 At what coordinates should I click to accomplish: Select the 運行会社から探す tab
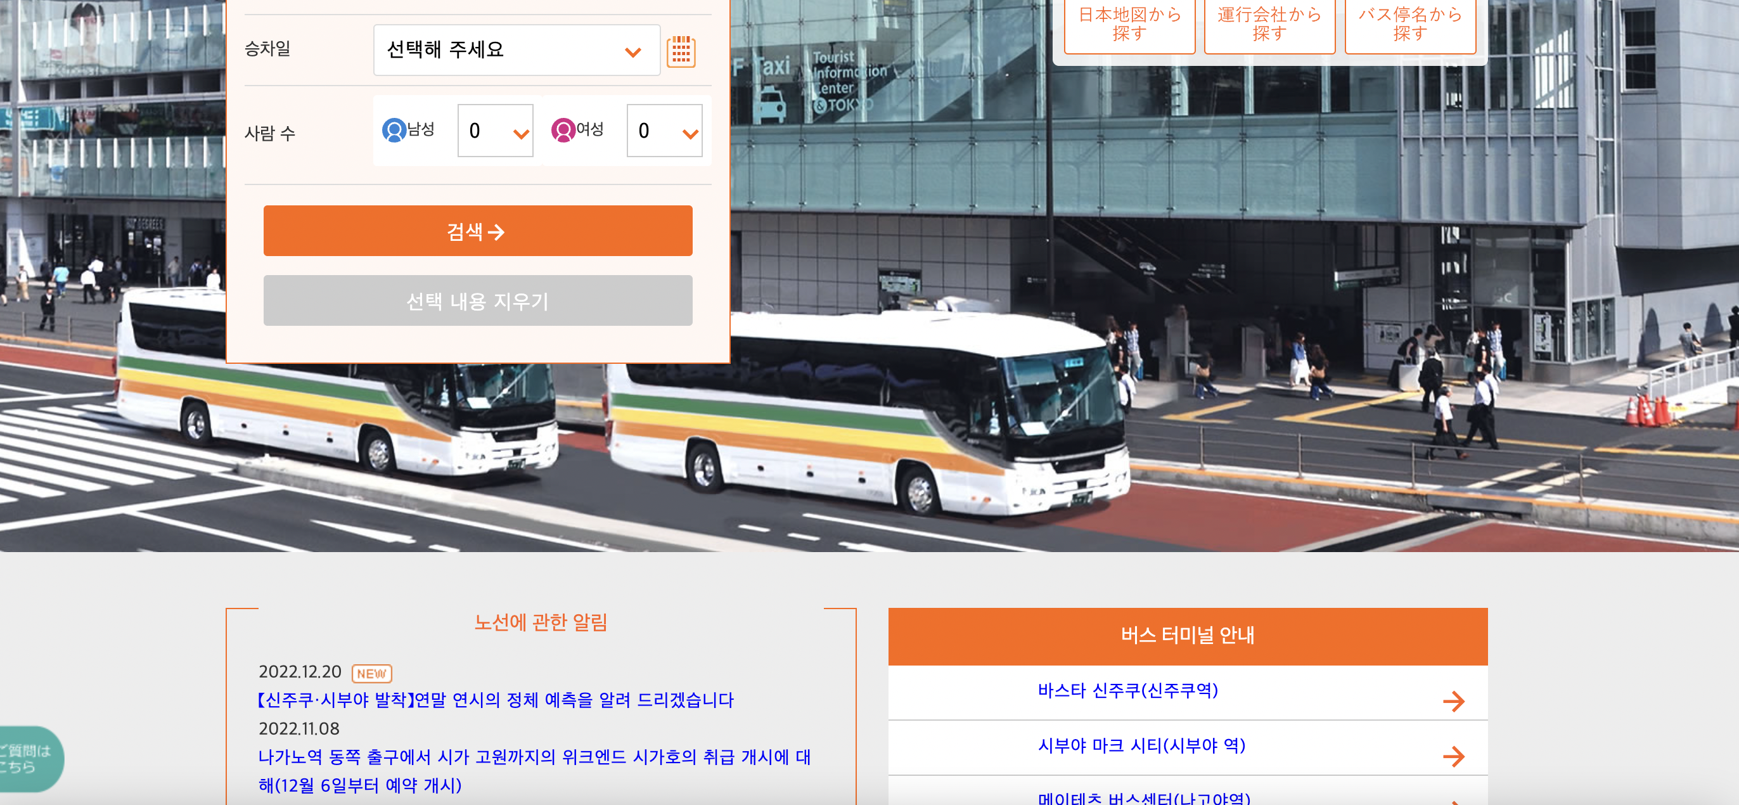[1269, 24]
